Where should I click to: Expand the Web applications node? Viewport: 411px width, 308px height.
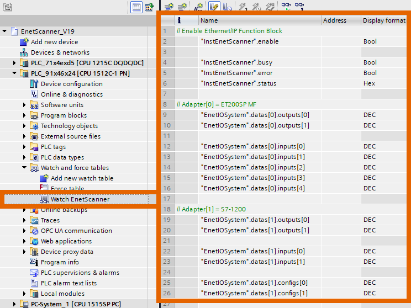point(24,241)
